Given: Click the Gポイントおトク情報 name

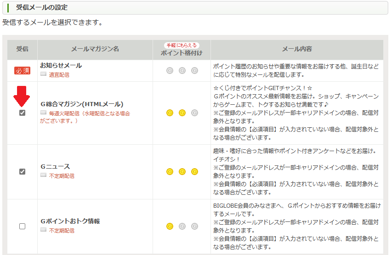Looking at the screenshot, I should [70, 221].
